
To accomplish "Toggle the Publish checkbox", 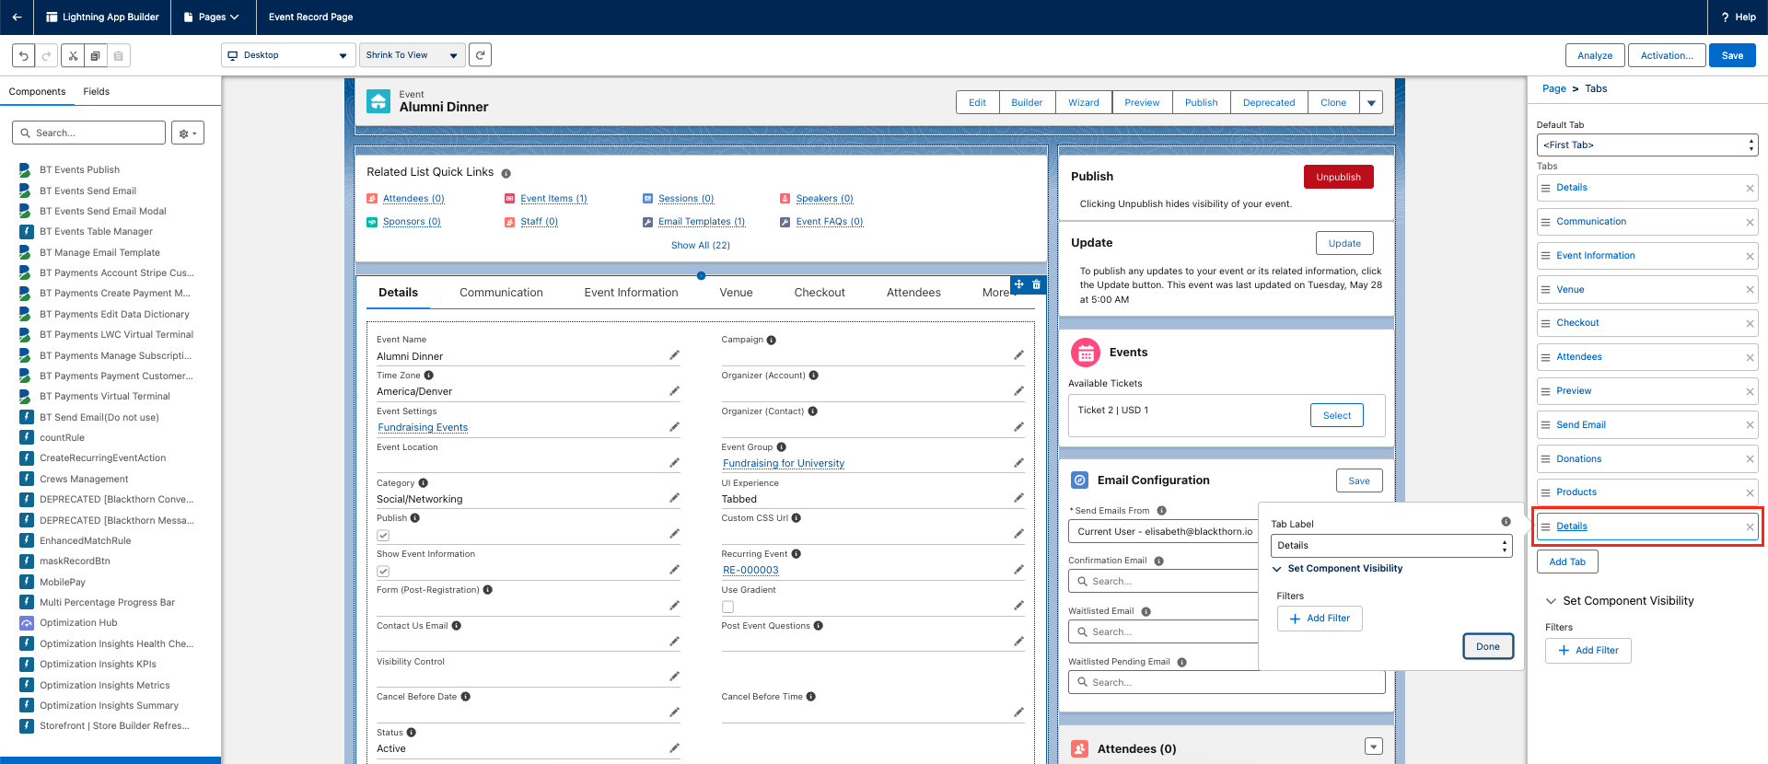I will click(x=383, y=535).
